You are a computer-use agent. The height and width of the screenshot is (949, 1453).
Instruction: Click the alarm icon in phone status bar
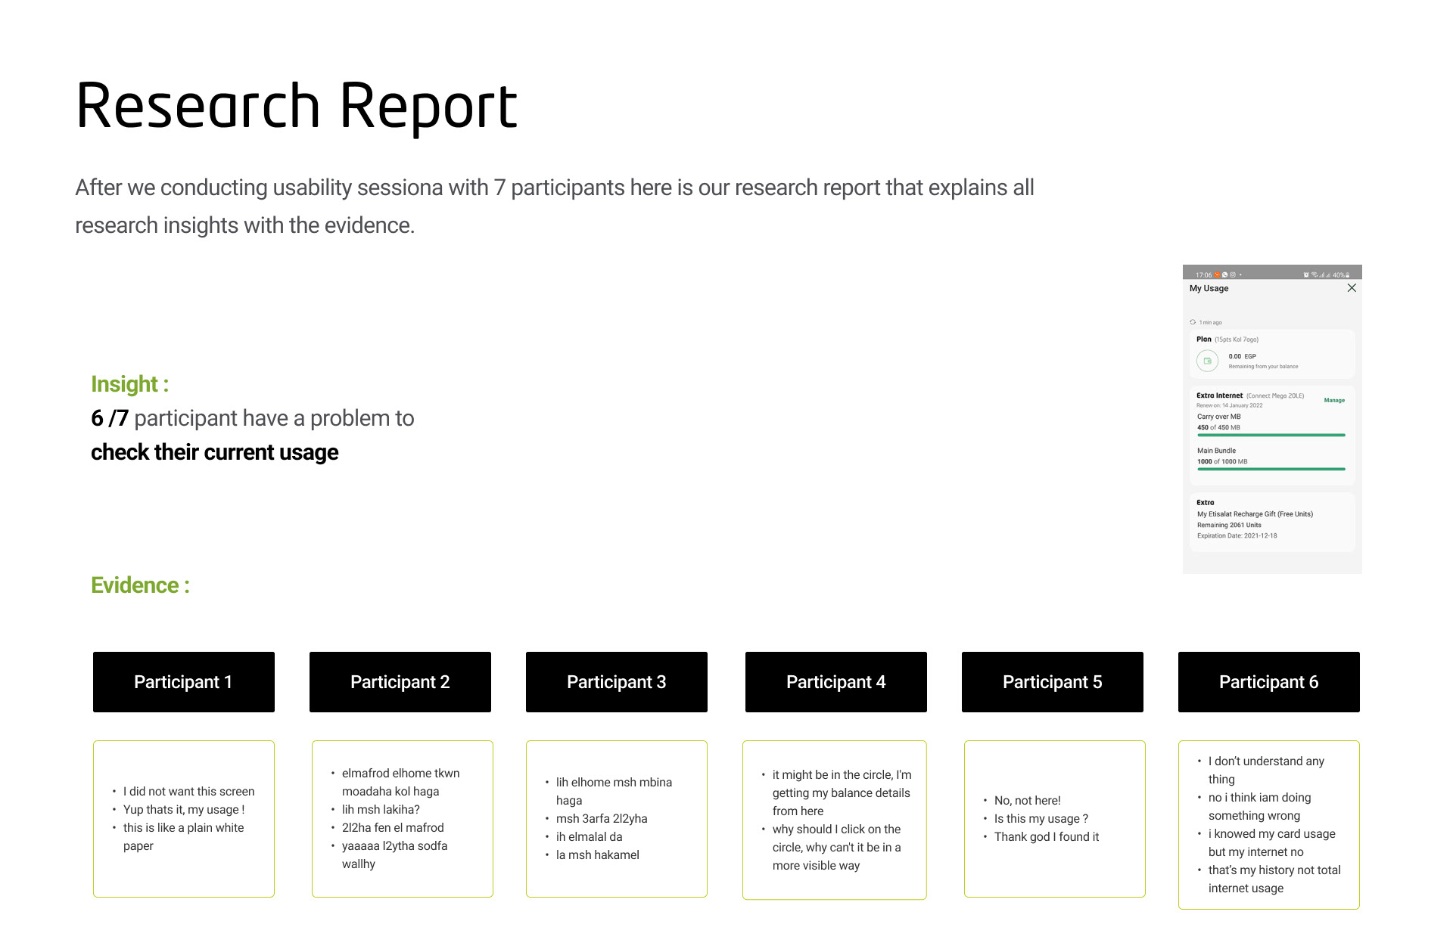[x=1306, y=274]
